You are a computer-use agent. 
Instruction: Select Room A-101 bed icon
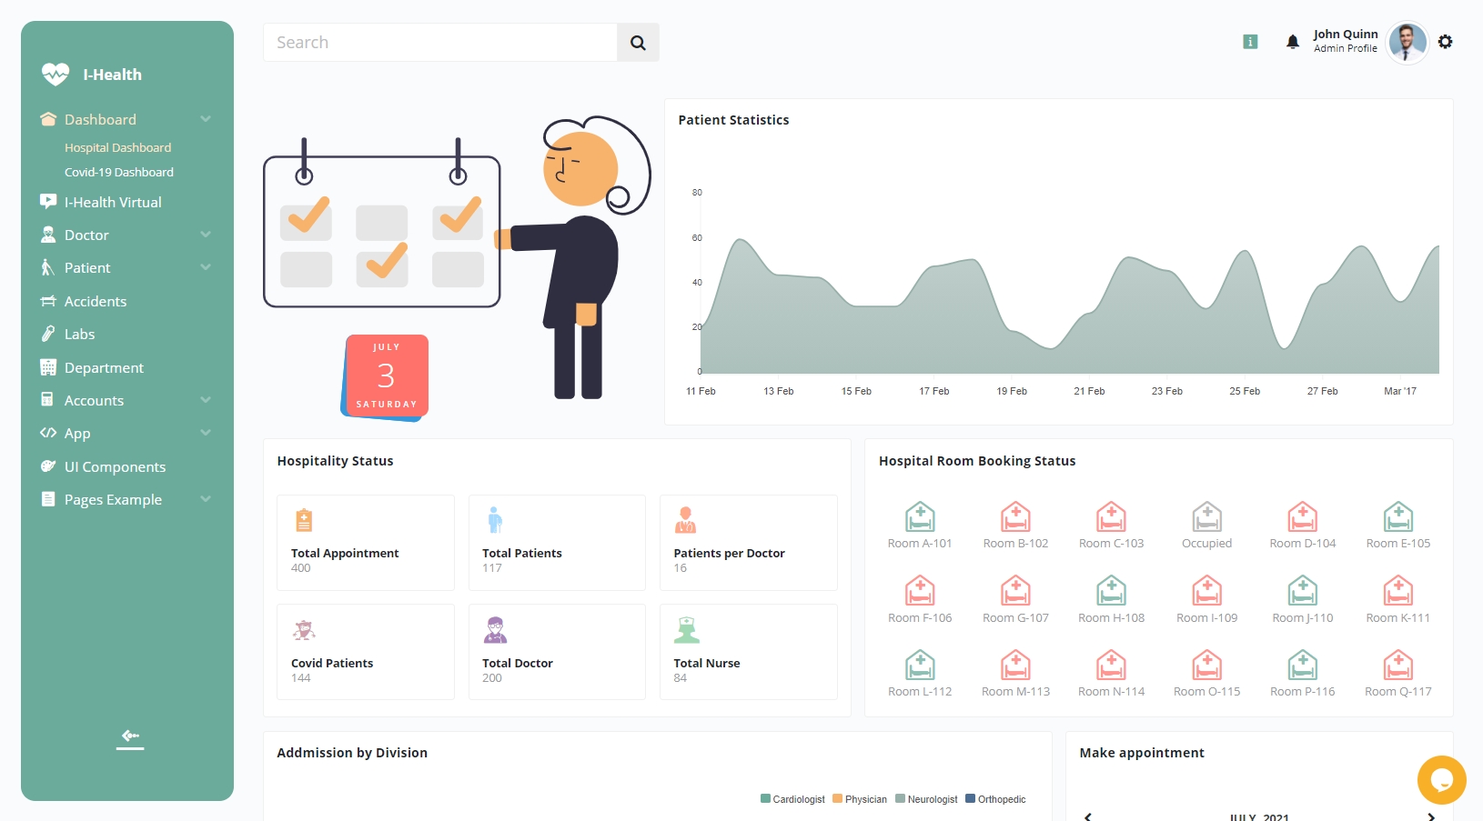pyautogui.click(x=920, y=516)
